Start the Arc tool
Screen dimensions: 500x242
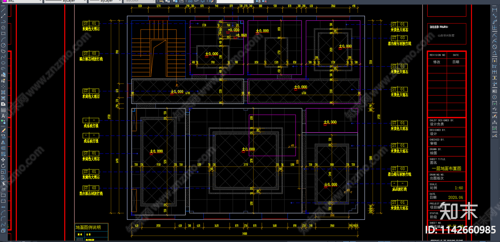3,39
